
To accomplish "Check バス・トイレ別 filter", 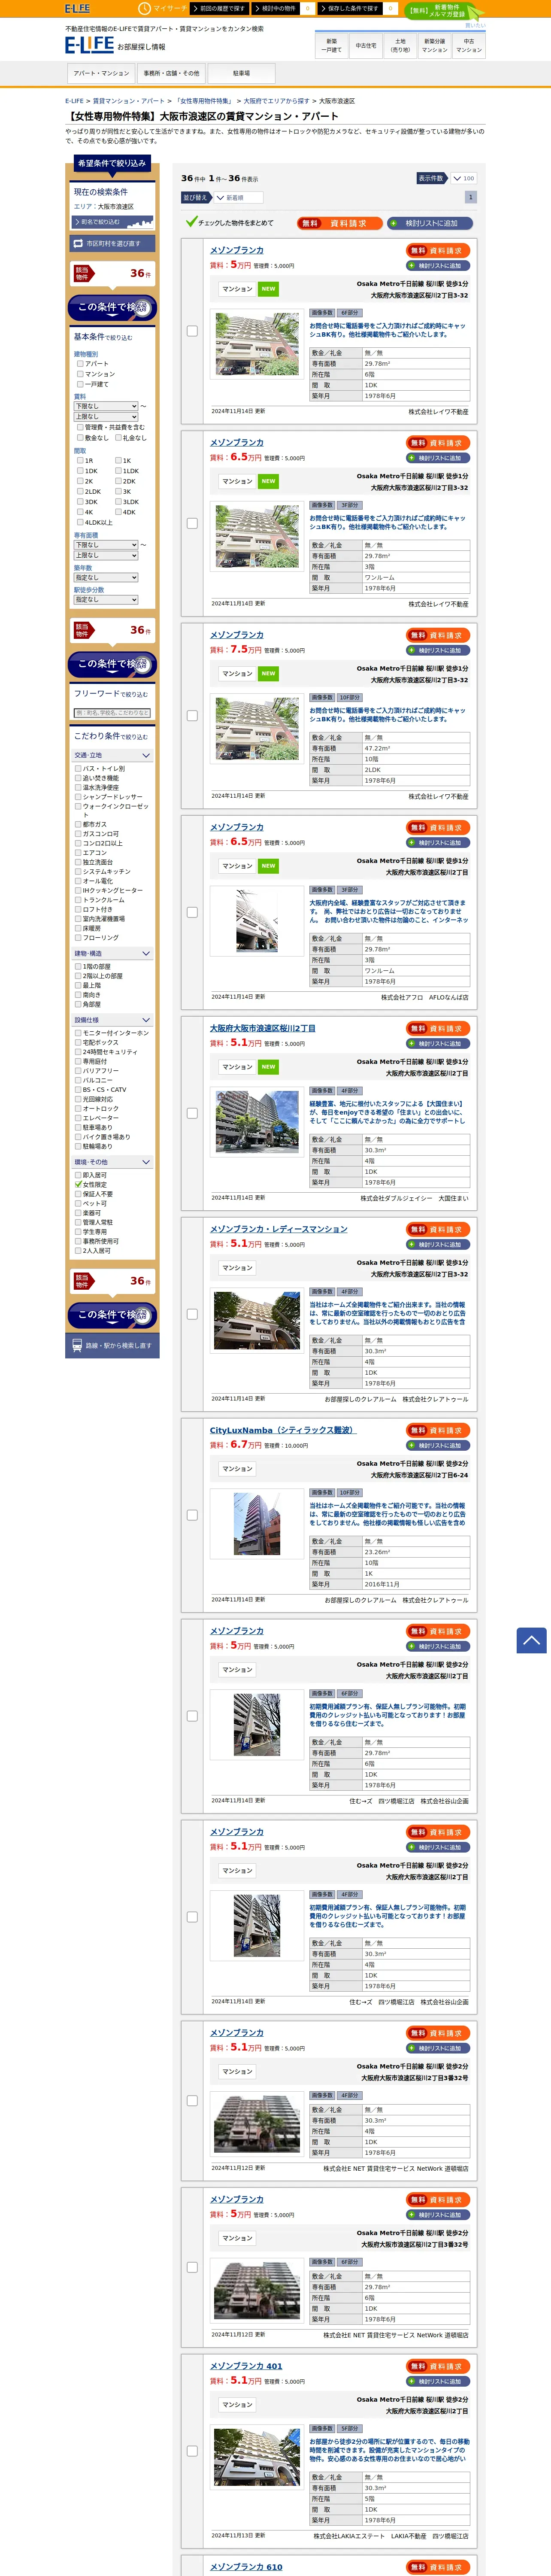I will (78, 769).
